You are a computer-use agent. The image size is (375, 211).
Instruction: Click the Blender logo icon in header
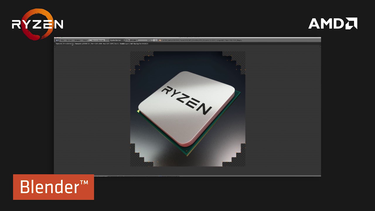coord(160,40)
